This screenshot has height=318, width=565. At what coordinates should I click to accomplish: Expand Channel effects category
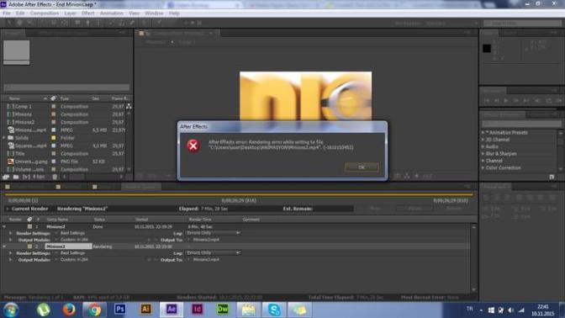click(483, 161)
